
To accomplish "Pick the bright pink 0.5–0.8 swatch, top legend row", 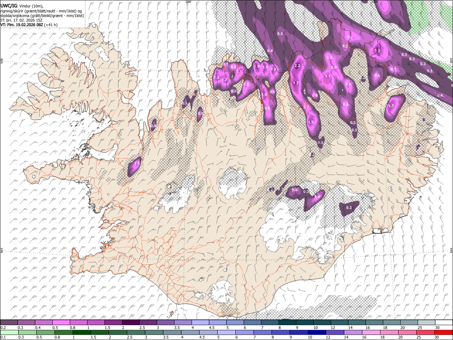I will (61, 322).
